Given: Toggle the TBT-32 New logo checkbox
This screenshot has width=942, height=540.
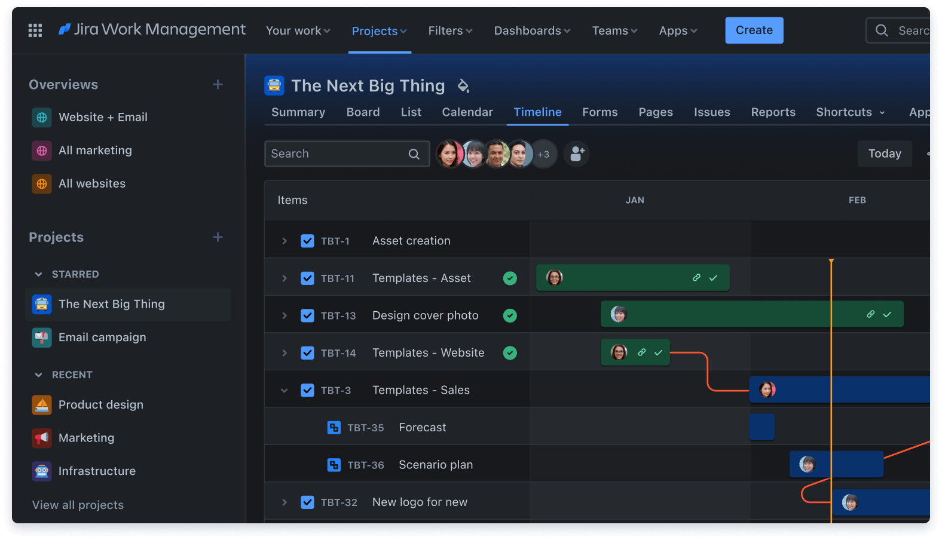Looking at the screenshot, I should pos(307,502).
